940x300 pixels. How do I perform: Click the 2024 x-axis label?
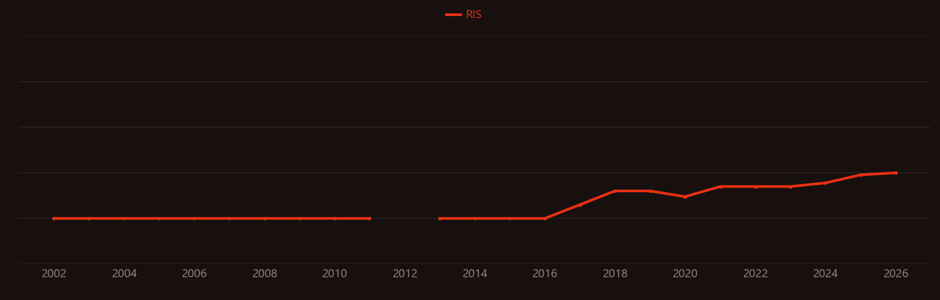(825, 273)
